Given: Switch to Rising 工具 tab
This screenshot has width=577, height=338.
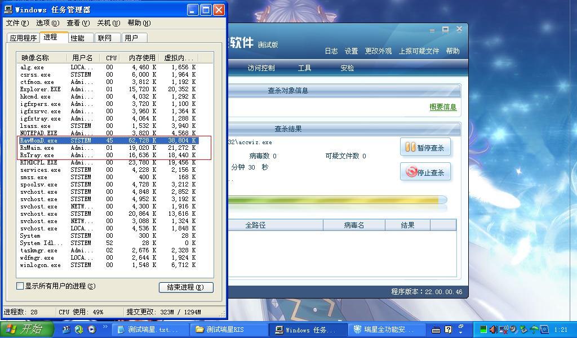Looking at the screenshot, I should coord(305,68).
